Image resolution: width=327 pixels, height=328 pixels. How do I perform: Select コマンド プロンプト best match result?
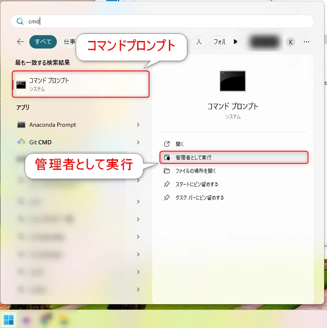pyautogui.click(x=81, y=84)
